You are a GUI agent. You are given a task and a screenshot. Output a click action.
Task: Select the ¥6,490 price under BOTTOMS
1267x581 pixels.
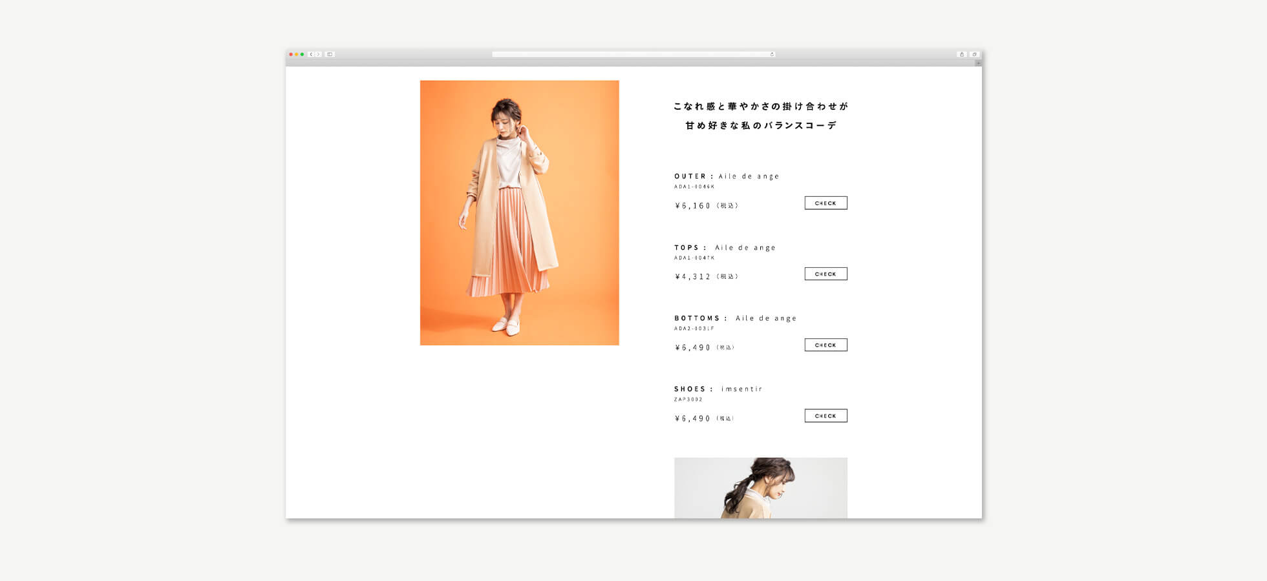(693, 348)
